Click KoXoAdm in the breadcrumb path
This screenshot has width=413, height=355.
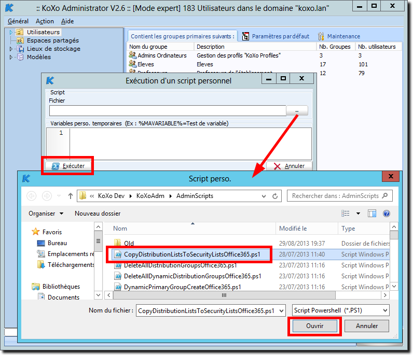(x=150, y=196)
